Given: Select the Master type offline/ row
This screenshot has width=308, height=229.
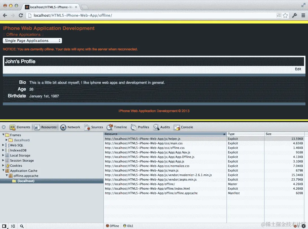Looking at the screenshot, I should coord(204,184).
